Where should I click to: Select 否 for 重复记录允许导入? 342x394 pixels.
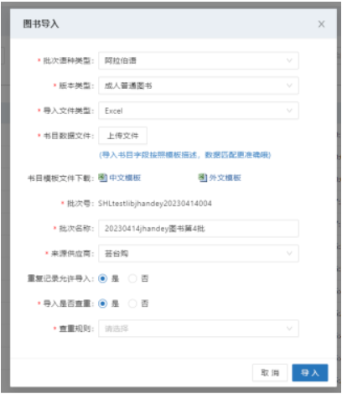click(132, 278)
